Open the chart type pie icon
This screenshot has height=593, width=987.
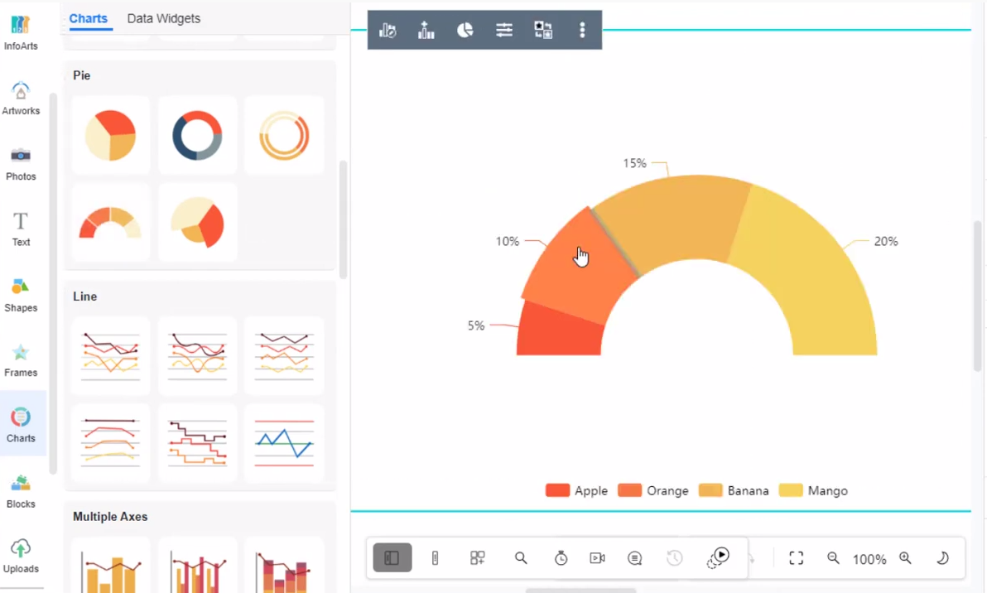[x=465, y=30]
